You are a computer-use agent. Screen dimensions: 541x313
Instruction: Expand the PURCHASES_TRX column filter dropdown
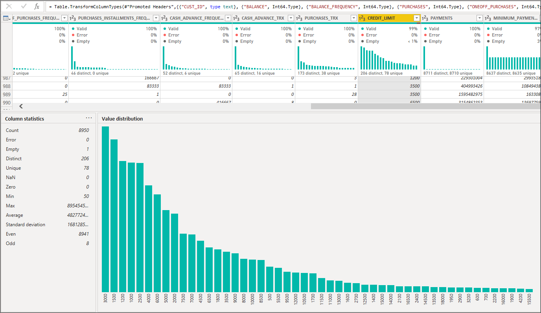(354, 18)
